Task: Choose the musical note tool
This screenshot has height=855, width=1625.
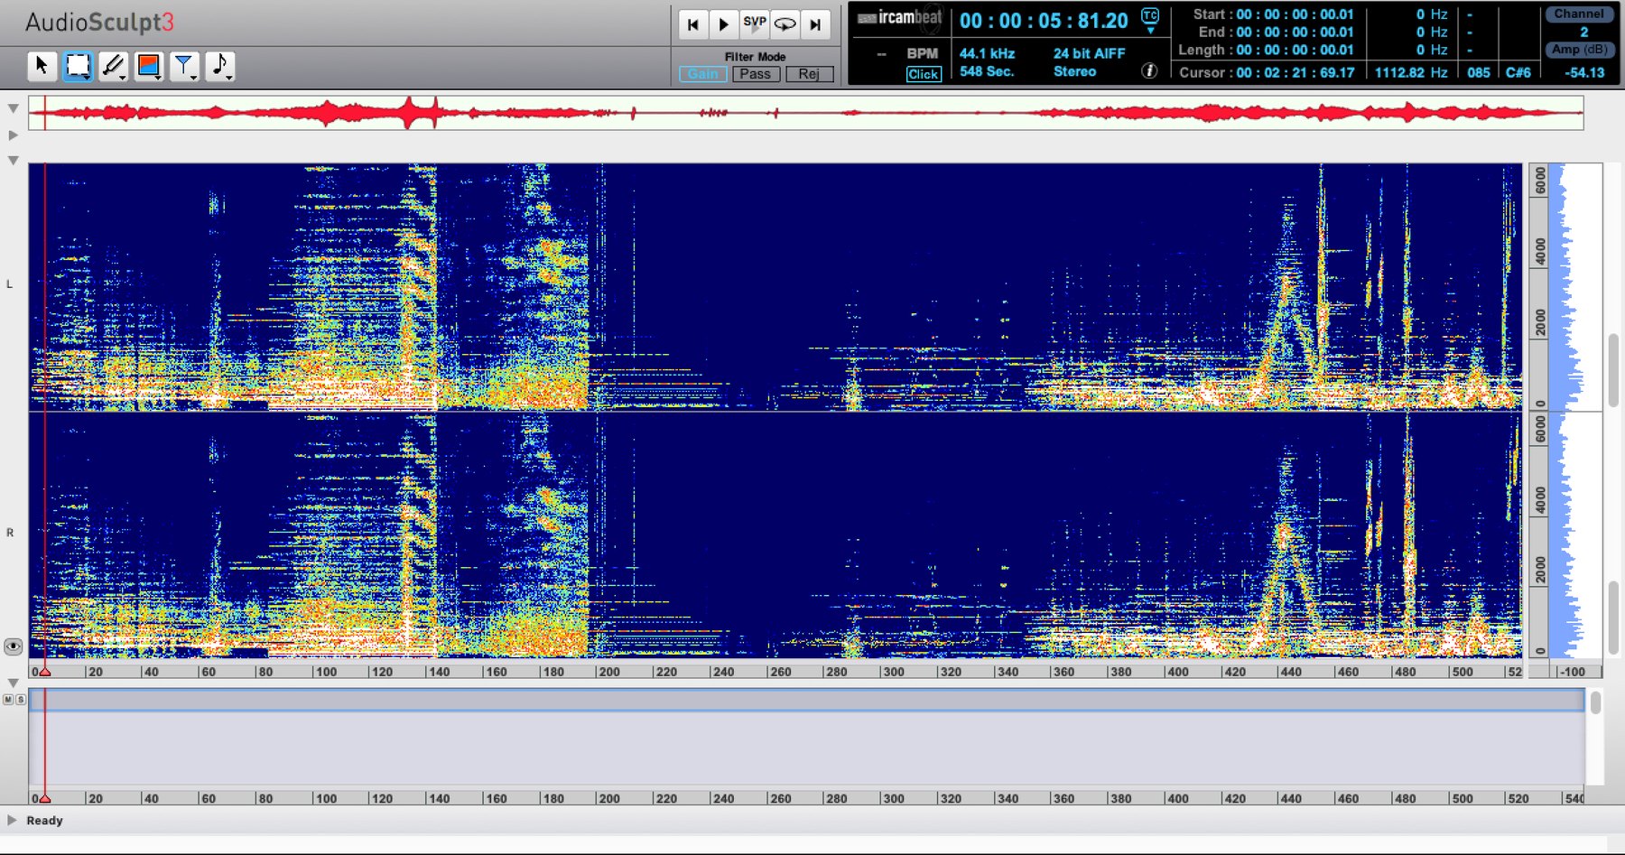Action: 219,66
